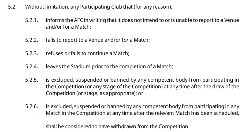Select the clause number 5.2.4.

[32, 66]
